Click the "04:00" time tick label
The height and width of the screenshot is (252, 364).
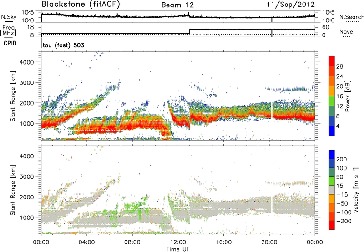[x=86, y=242]
